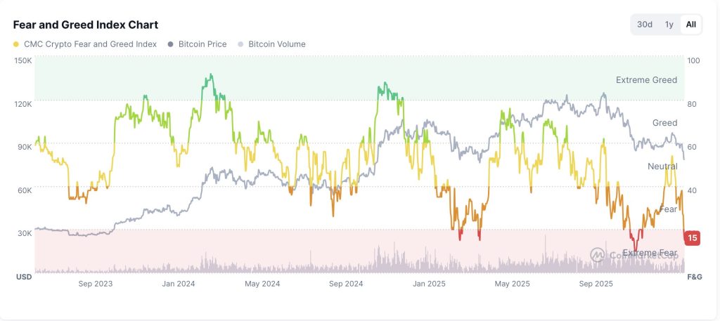This screenshot has height=321, width=720.
Task: Click the Jan 2024 timeline label
Action: tap(178, 284)
